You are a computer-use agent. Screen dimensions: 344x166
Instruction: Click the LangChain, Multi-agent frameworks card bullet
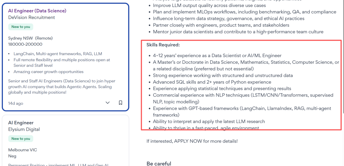pos(58,54)
